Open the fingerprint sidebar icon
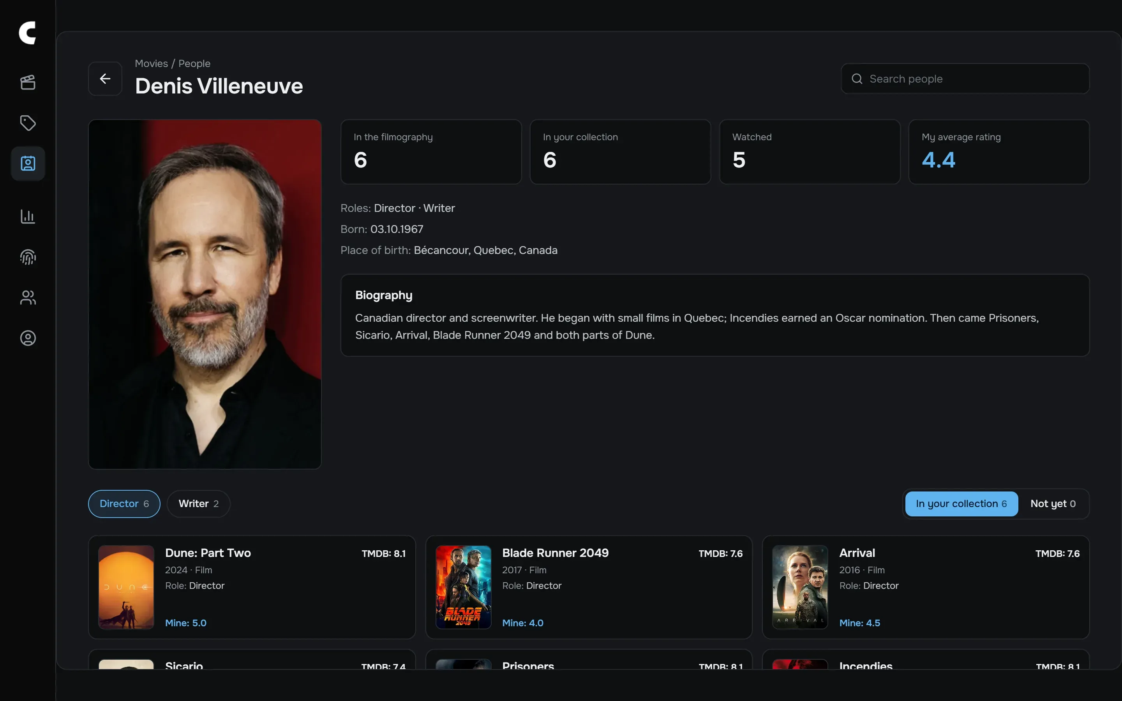1122x701 pixels. click(x=28, y=257)
